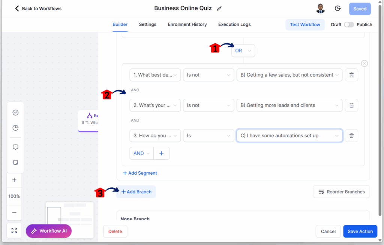Zoom out with the minus icon
The width and height of the screenshot is (384, 245).
coord(14,213)
